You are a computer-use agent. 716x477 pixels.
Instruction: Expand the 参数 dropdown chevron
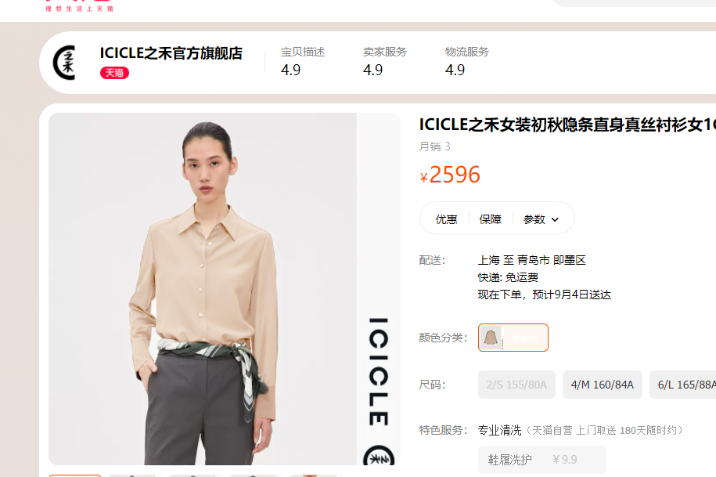point(555,220)
